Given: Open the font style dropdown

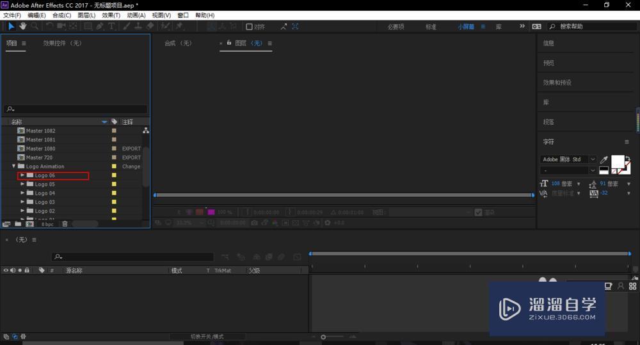Looking at the screenshot, I should coord(593,170).
